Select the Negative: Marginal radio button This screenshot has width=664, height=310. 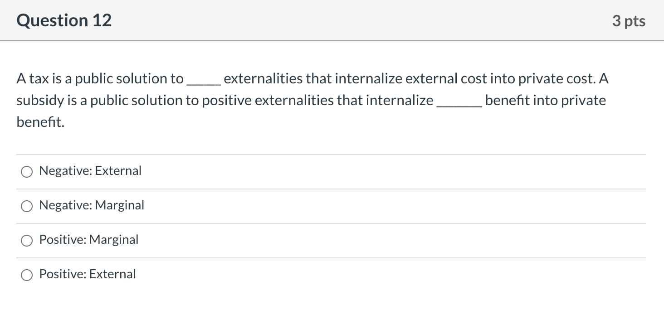pyautogui.click(x=27, y=206)
